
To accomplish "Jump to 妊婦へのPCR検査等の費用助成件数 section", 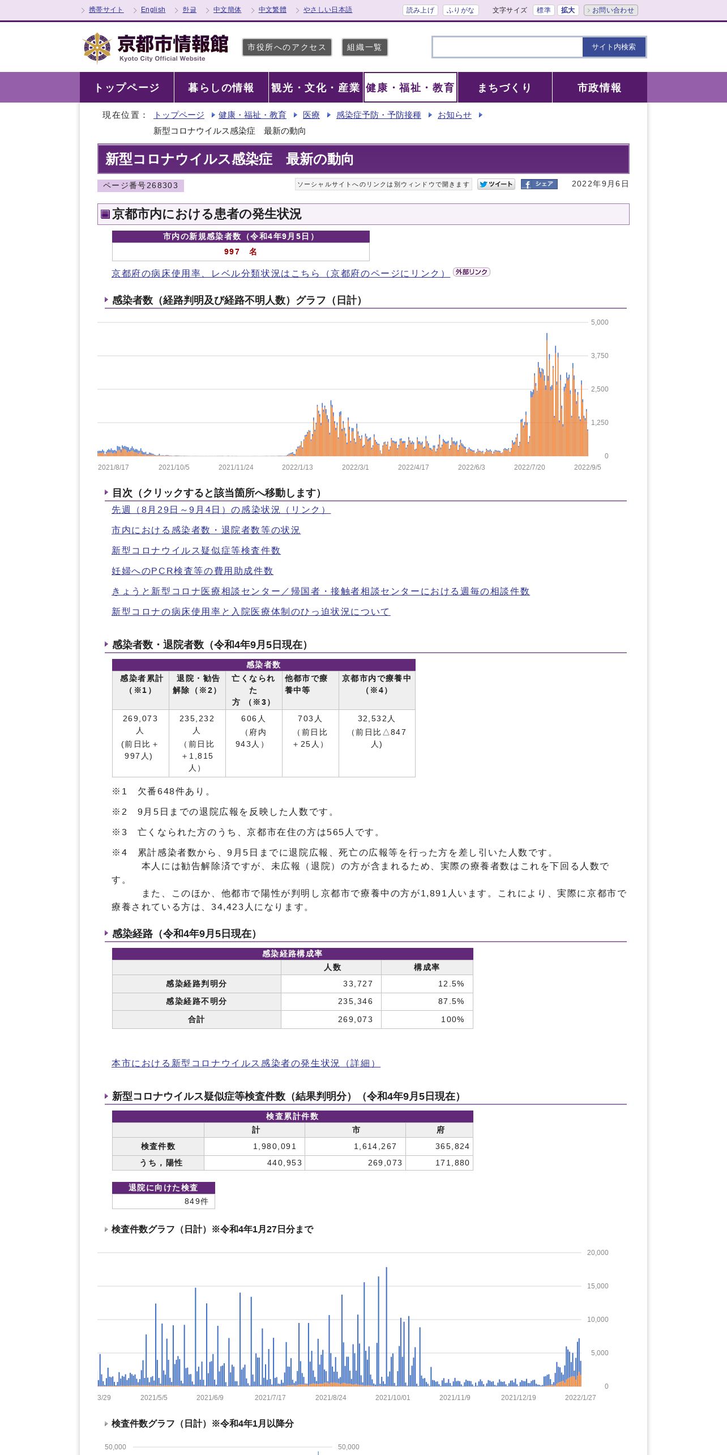I will [x=193, y=571].
